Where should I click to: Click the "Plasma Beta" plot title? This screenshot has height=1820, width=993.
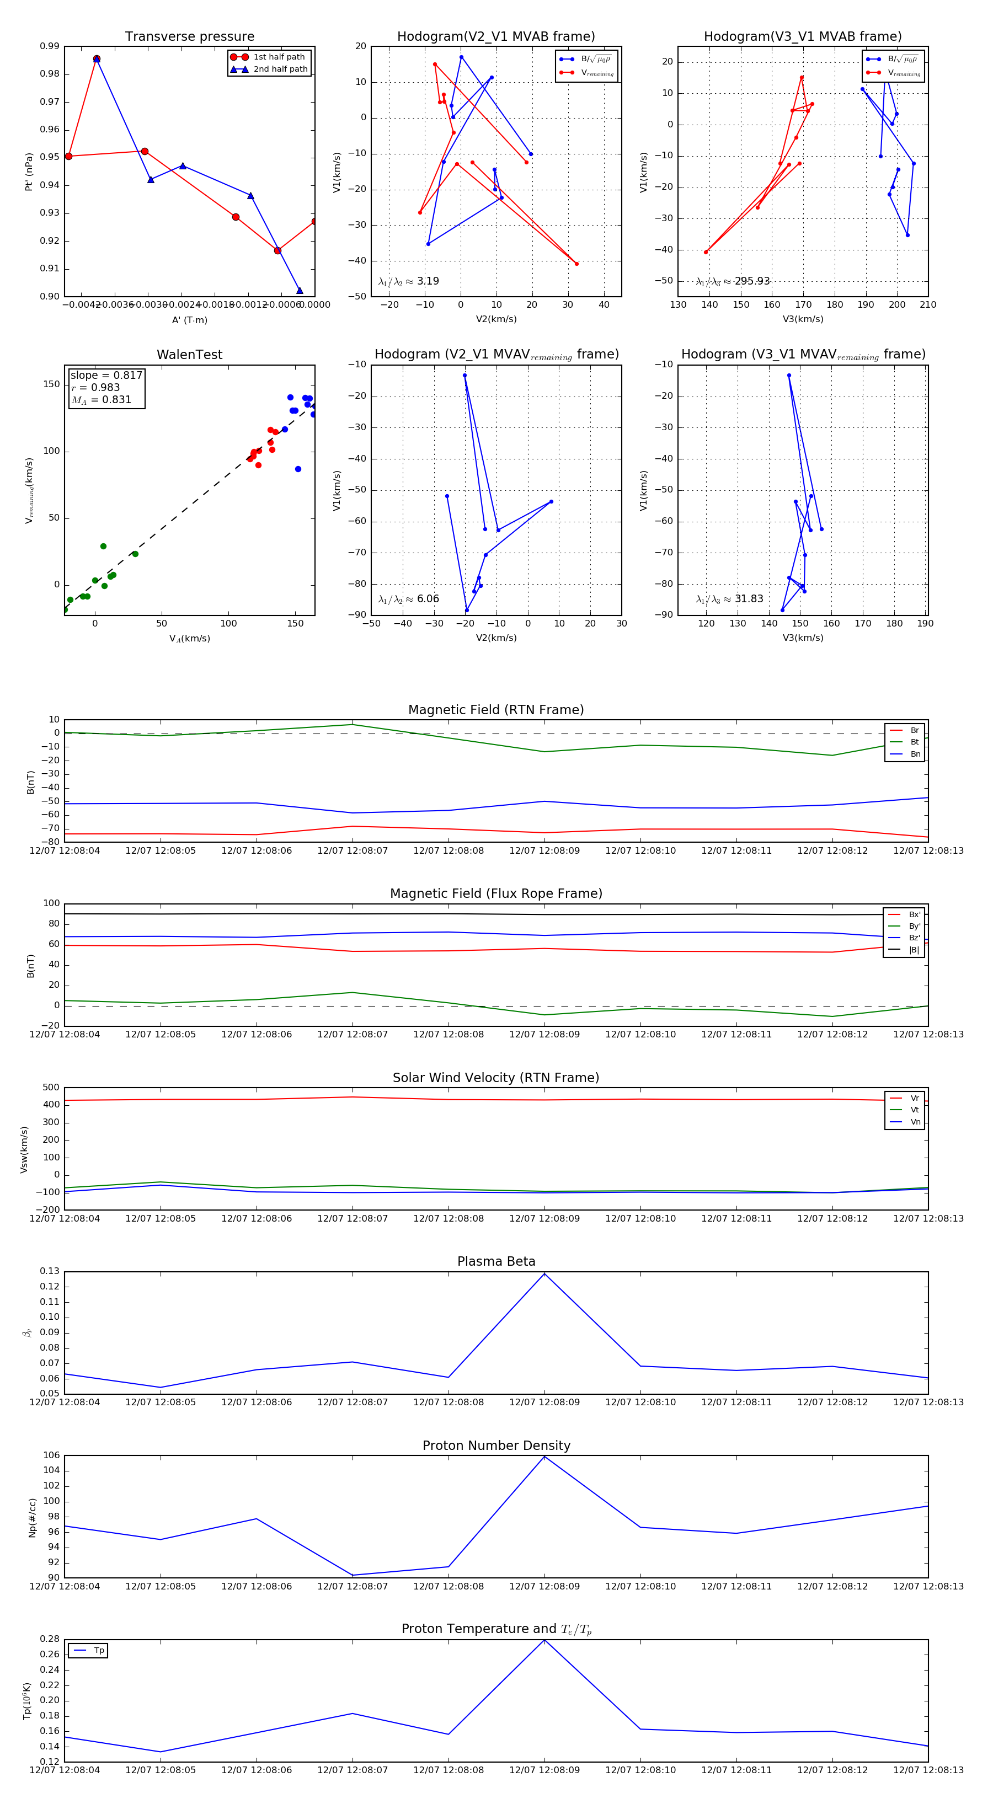[496, 1262]
